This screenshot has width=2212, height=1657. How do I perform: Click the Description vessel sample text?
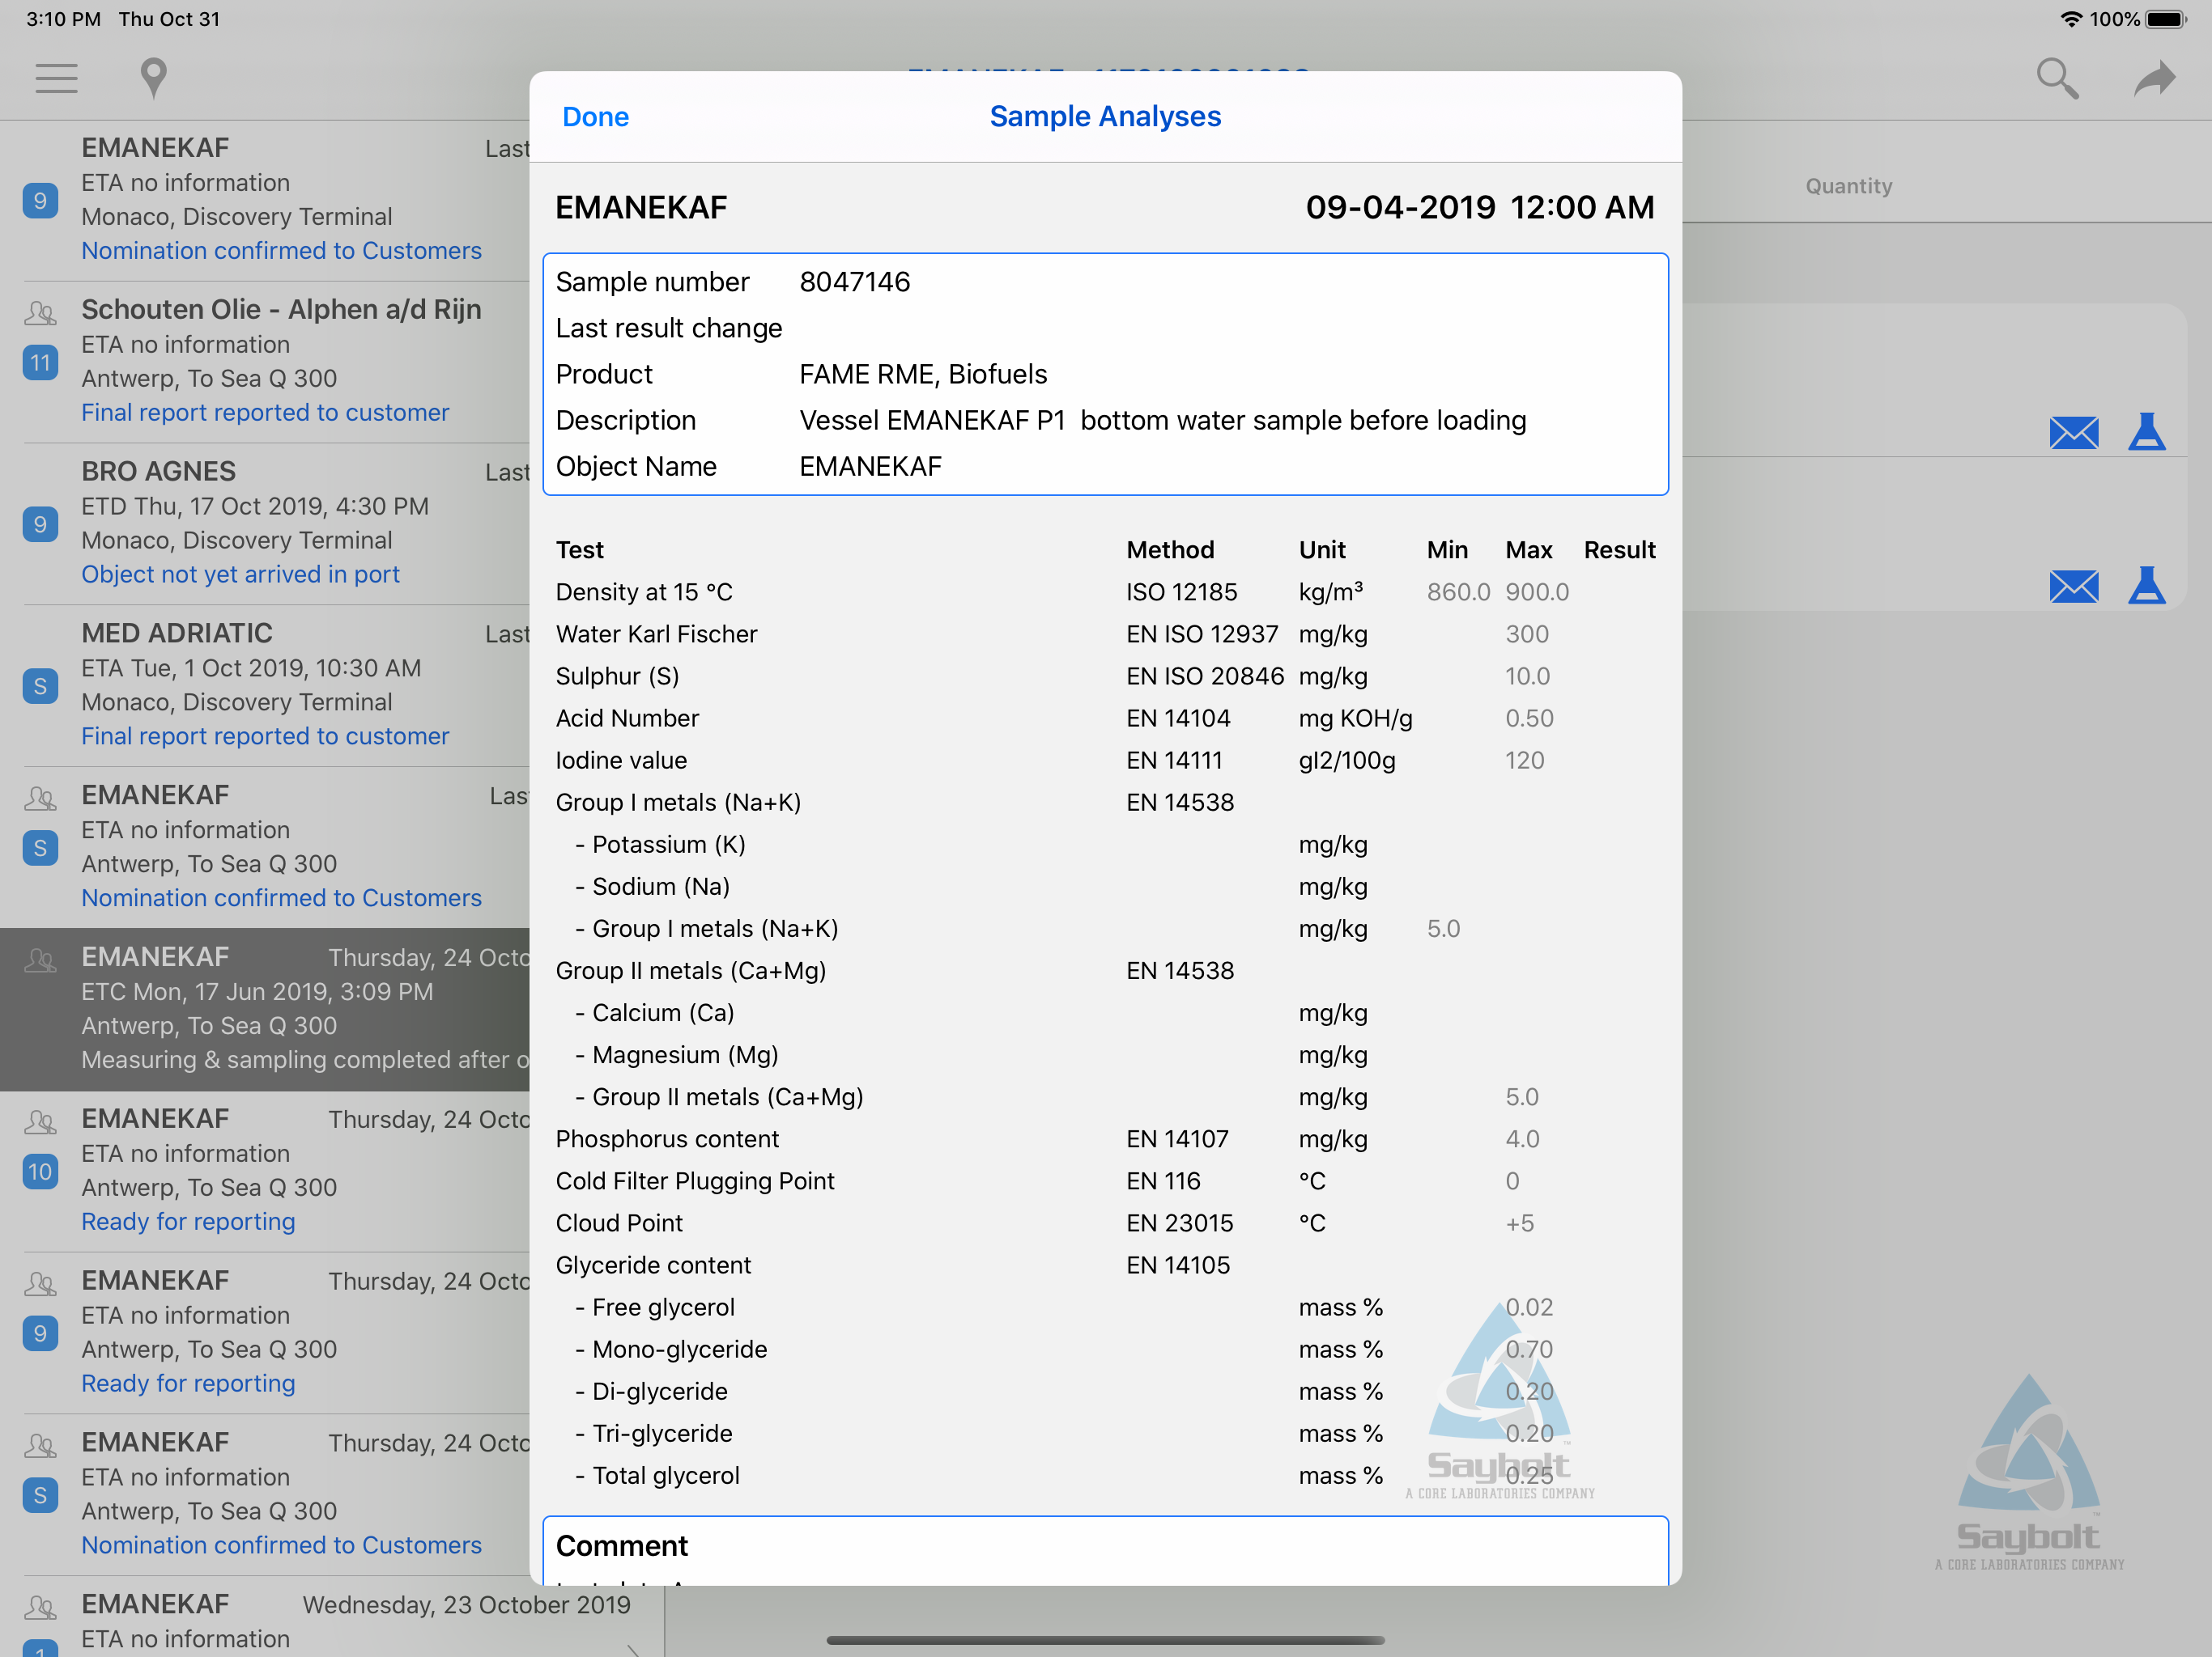pyautogui.click(x=1163, y=420)
